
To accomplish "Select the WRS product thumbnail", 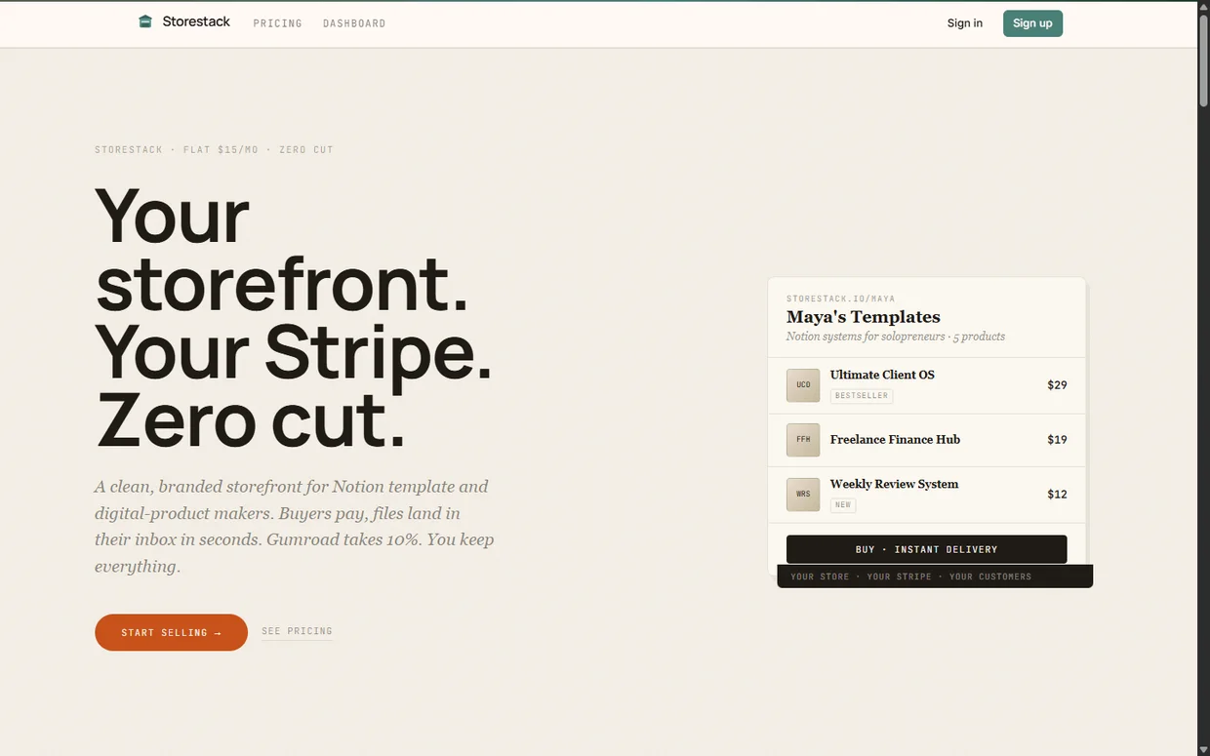I will tap(803, 495).
